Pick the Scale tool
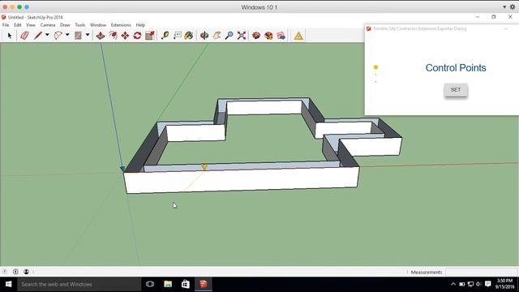 (x=149, y=36)
